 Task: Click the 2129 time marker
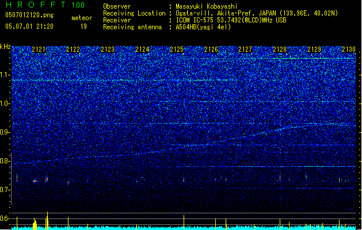coord(314,49)
